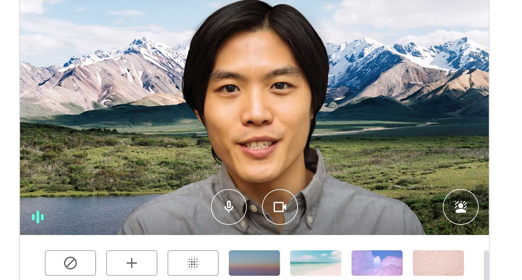Toggle background effects off with the none option
The width and height of the screenshot is (522, 280).
70,263
